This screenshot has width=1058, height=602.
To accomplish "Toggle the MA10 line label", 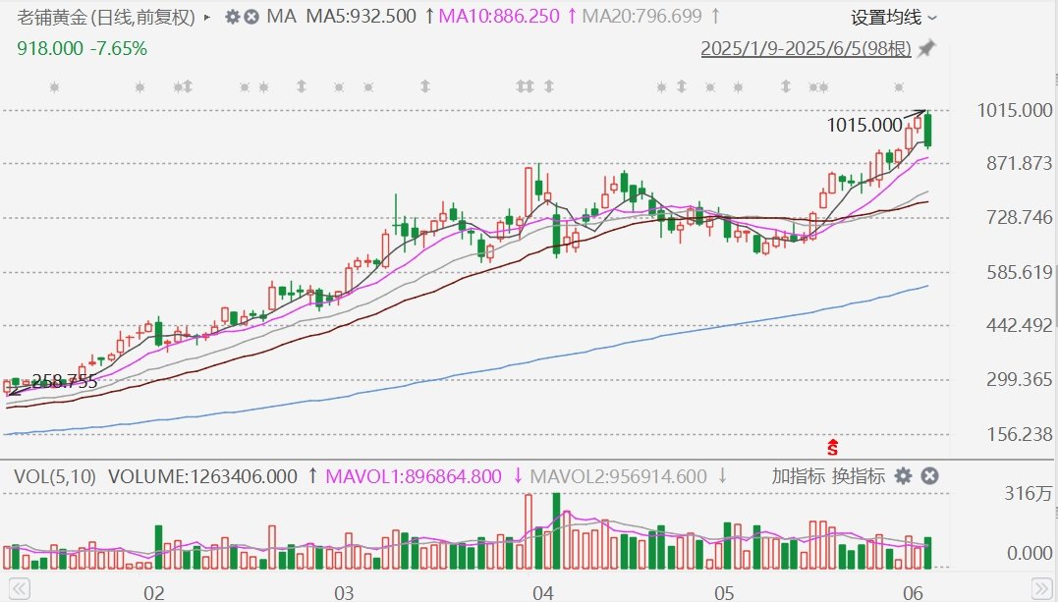I will tap(498, 17).
